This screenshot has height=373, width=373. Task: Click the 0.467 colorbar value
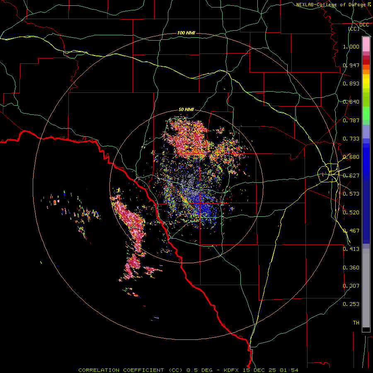[351, 231]
